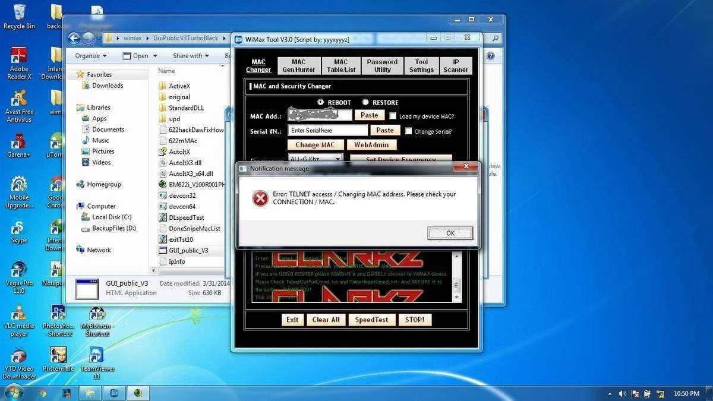This screenshot has width=713, height=401.
Task: Click the Recycle Bin desktop icon
Action: click(19, 17)
